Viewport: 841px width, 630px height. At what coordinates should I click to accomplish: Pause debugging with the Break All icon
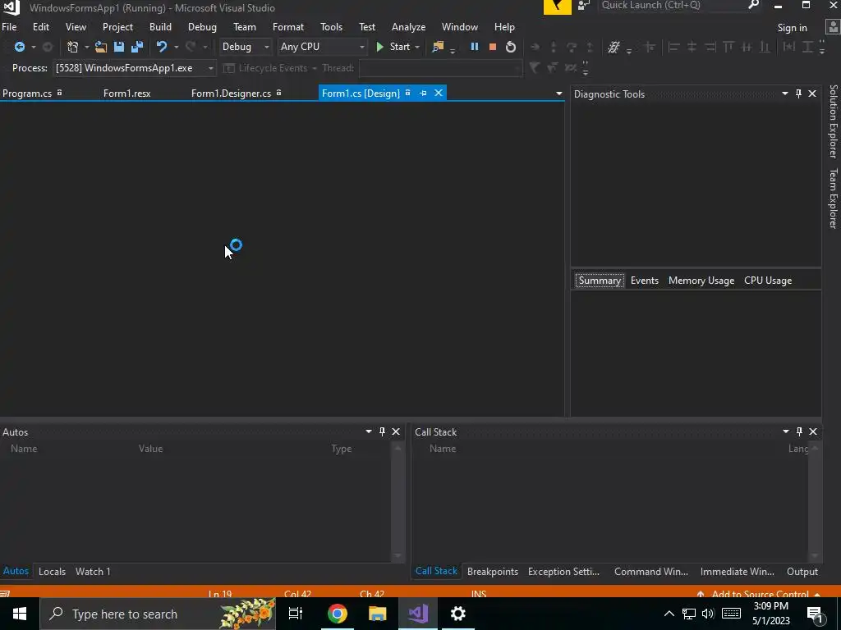tap(474, 47)
